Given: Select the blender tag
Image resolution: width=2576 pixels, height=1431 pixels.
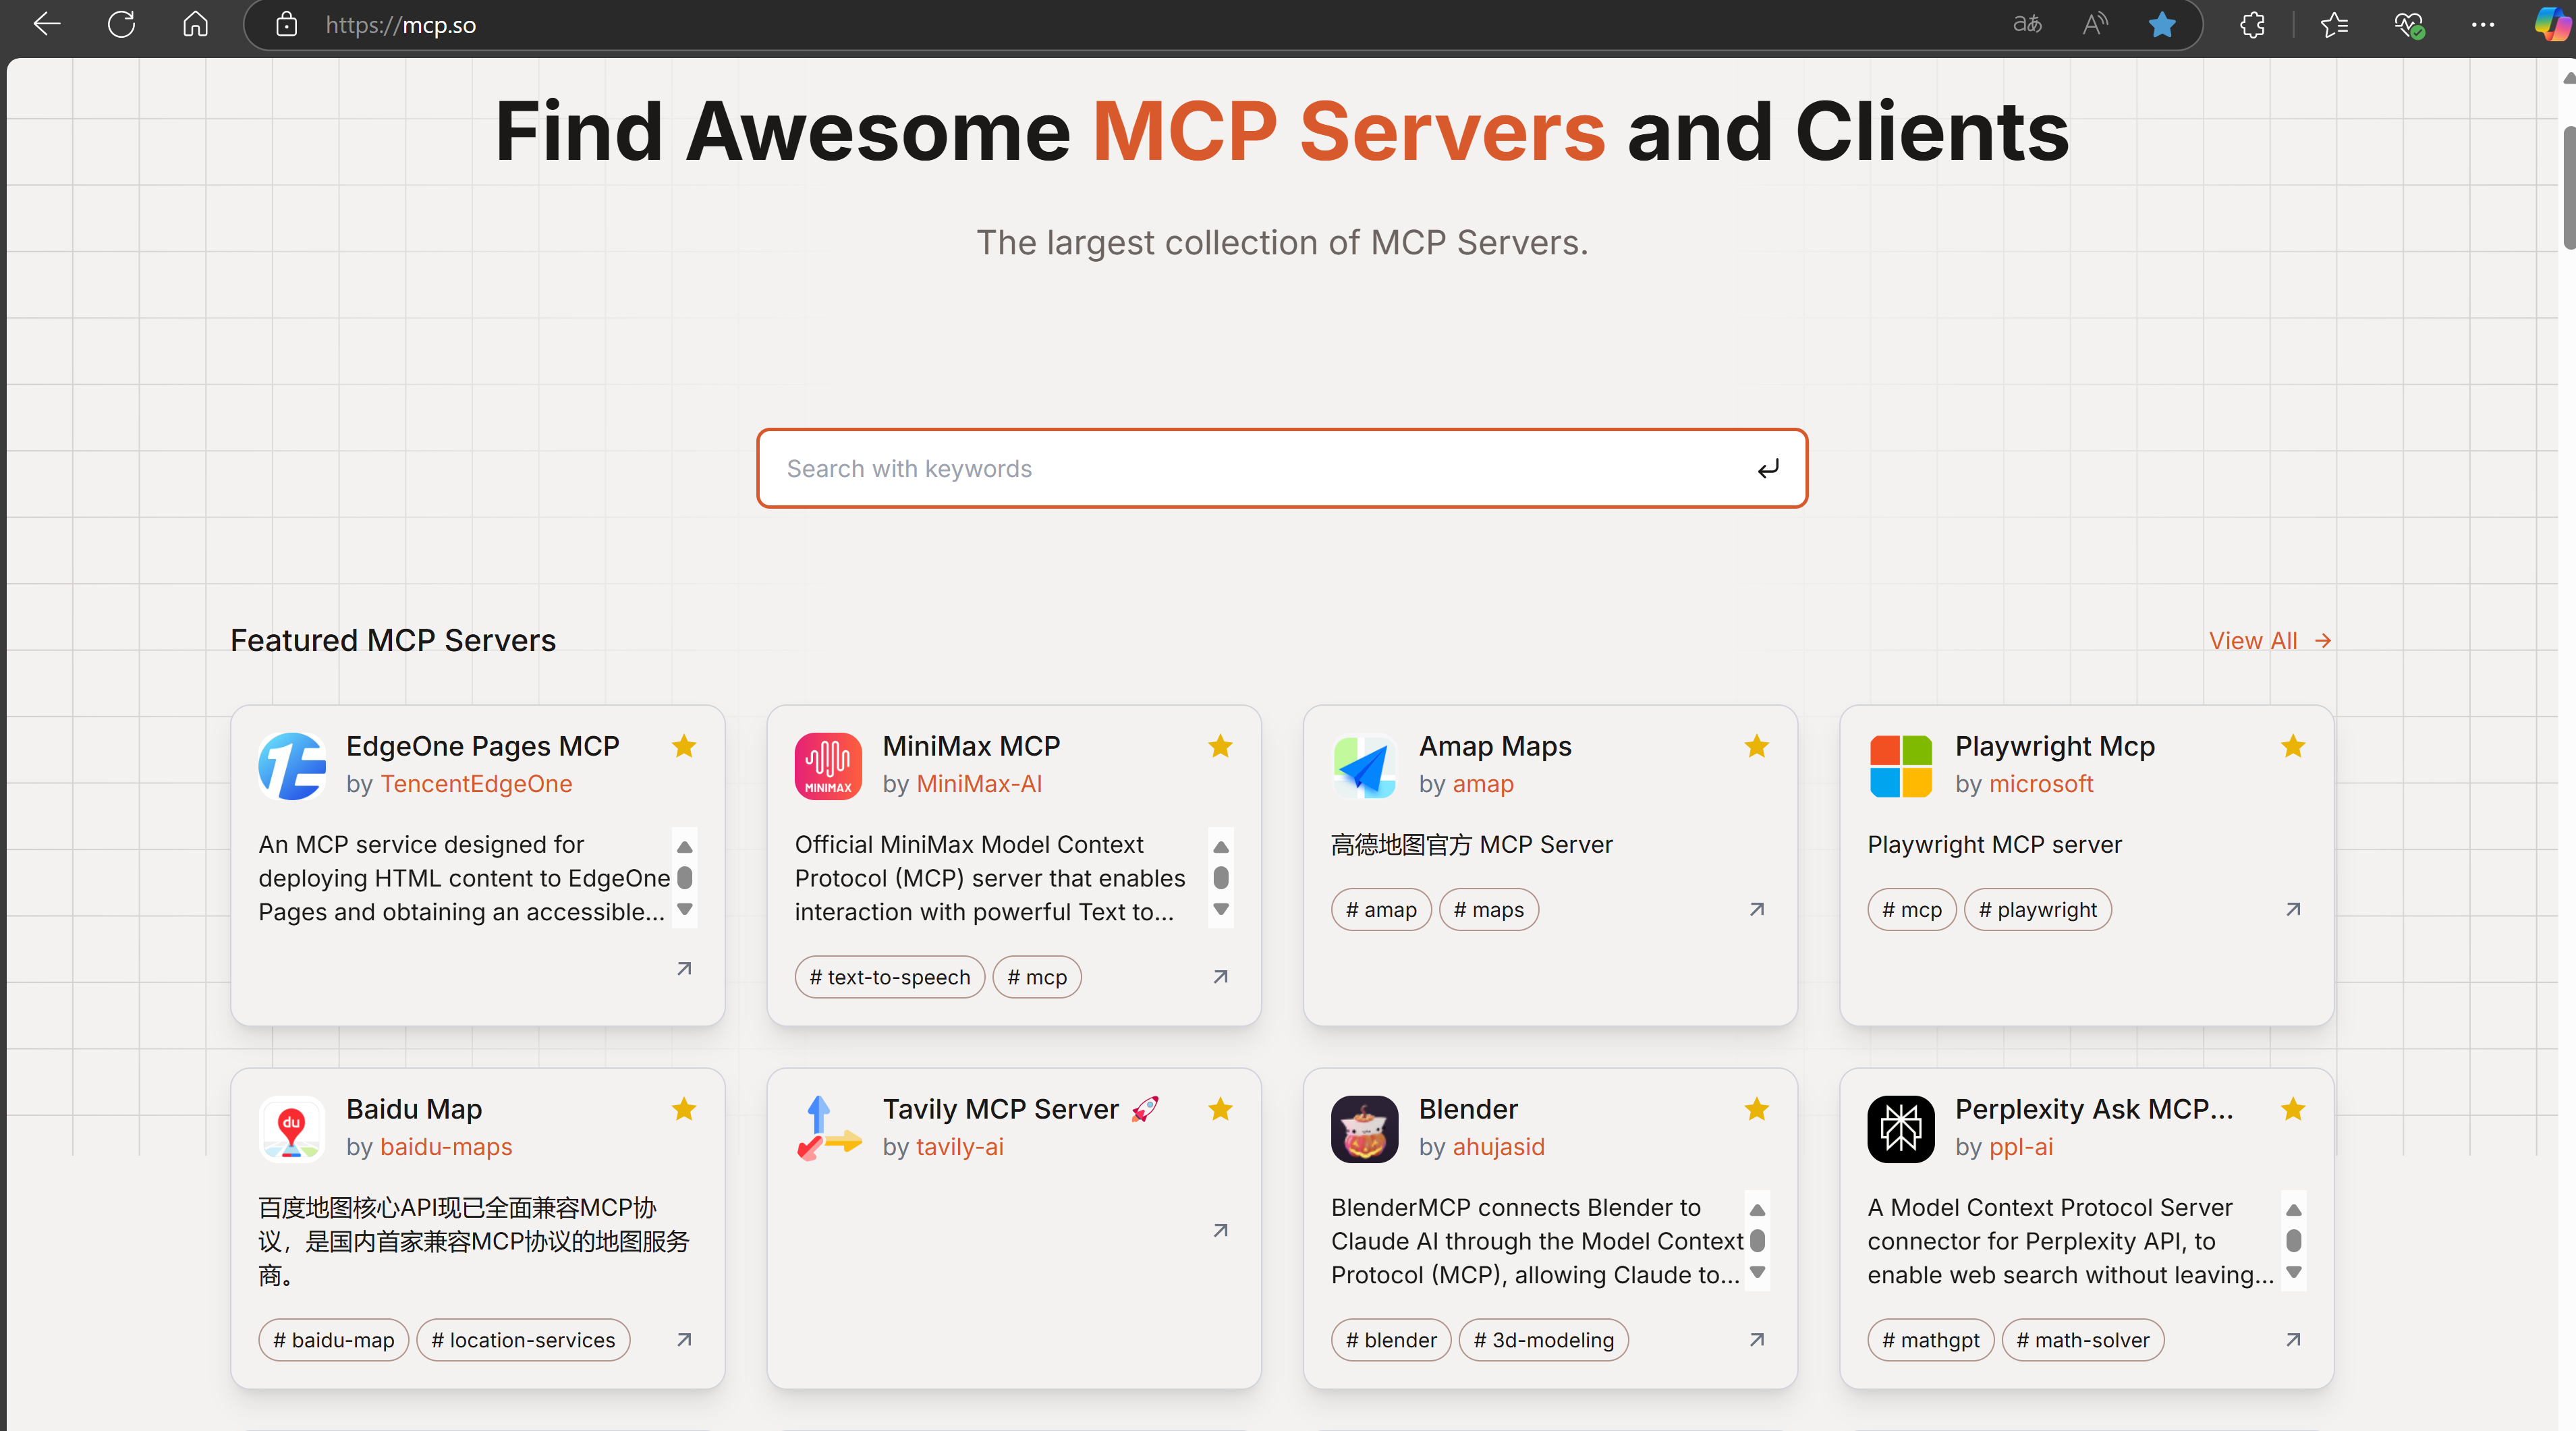Looking at the screenshot, I should pos(1391,1340).
